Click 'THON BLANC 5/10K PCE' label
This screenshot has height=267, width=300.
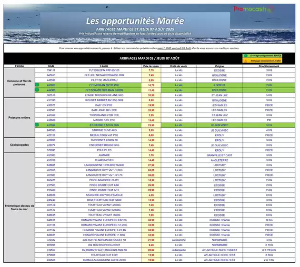104,115
